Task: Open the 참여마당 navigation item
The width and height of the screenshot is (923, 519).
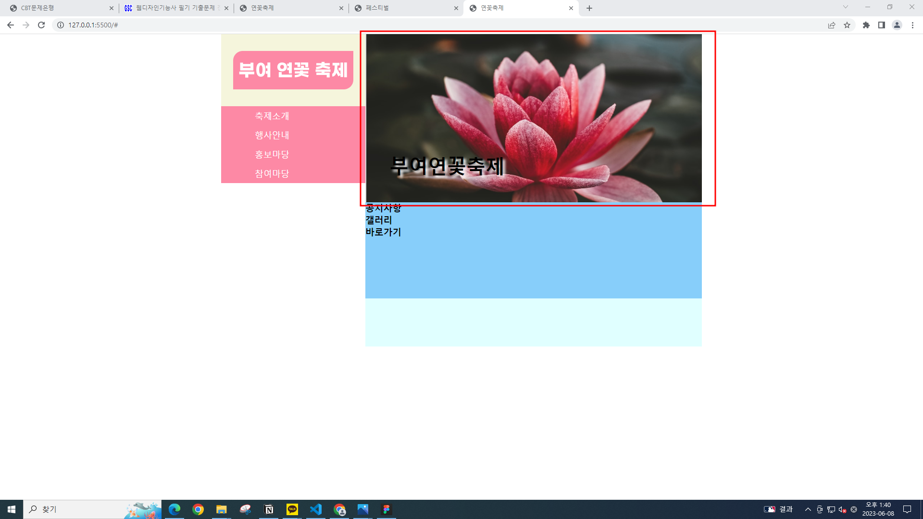Action: pyautogui.click(x=272, y=173)
